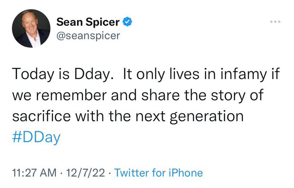294x188 pixels.
Task: Open the @seanspicer handle link
Action: (88, 35)
